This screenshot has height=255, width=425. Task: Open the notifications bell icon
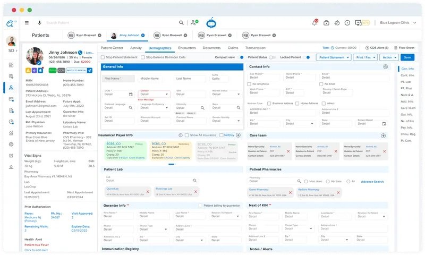[314, 23]
